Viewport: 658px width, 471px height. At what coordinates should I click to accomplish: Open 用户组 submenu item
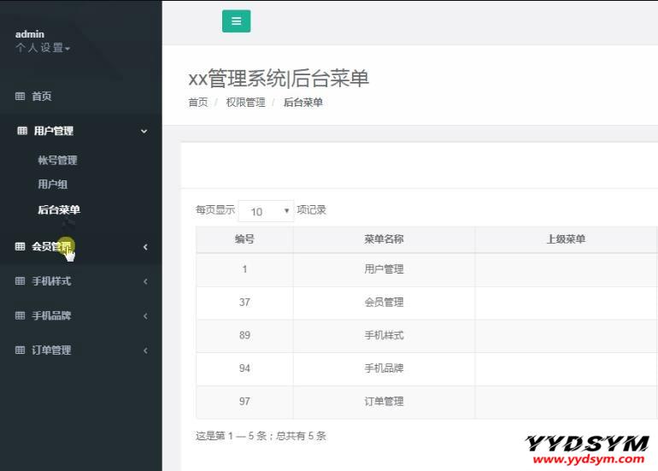click(52, 184)
